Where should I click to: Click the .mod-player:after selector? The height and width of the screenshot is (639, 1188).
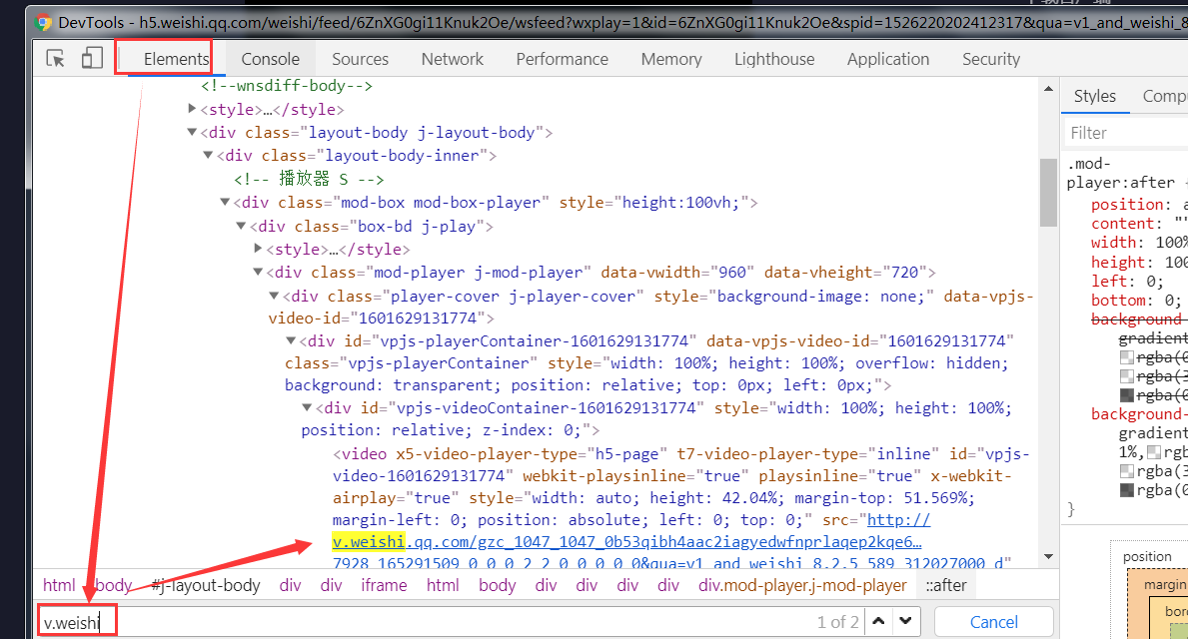[1121, 173]
